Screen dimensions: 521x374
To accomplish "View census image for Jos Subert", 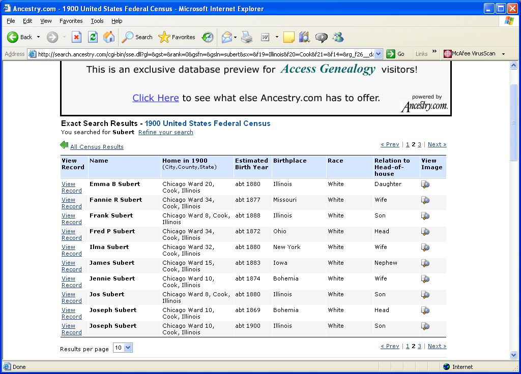I will (425, 295).
